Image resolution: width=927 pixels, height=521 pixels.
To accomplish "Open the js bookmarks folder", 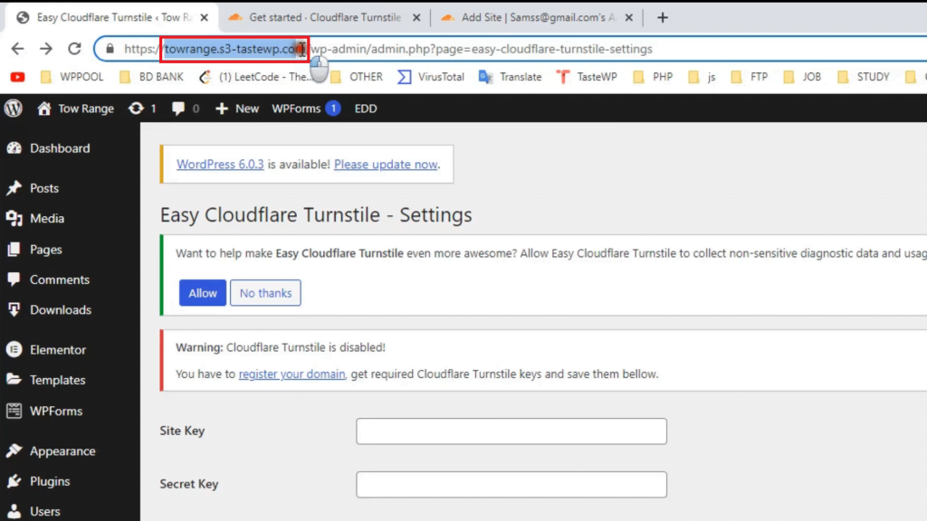I will [702, 77].
